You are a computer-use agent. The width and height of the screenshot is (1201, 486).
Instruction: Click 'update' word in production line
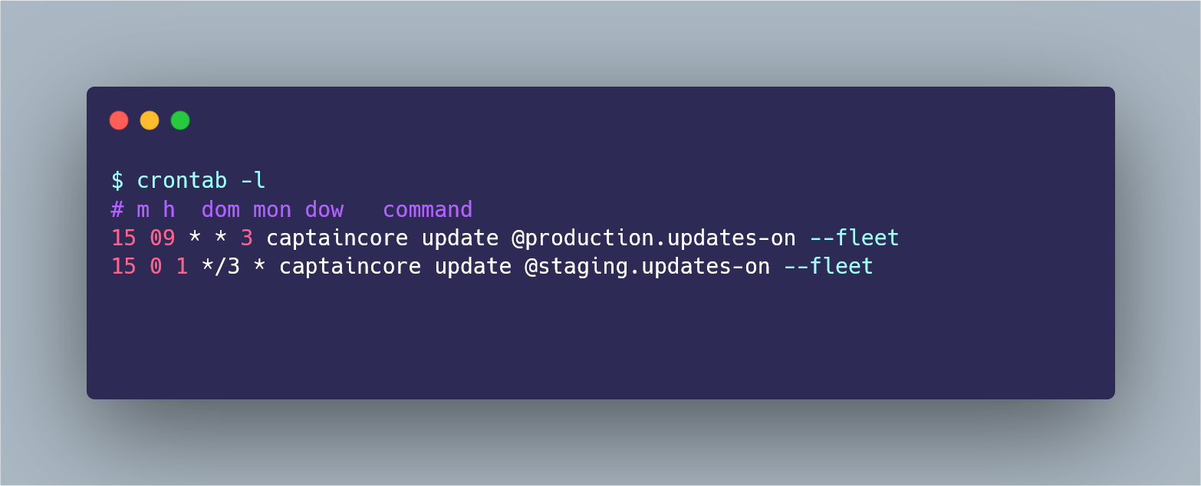tap(460, 238)
